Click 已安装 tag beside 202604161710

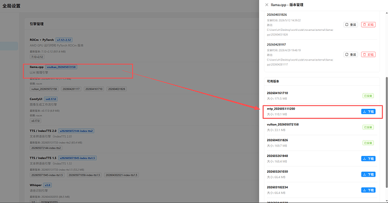point(368,96)
